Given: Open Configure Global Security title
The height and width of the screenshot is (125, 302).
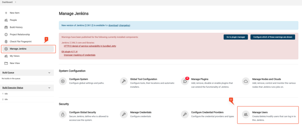Looking at the screenshot, I should [83, 112].
